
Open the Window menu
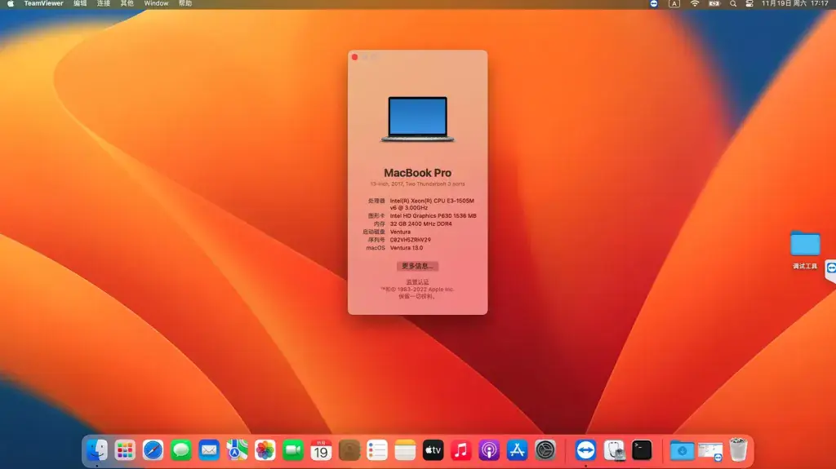coord(156,4)
